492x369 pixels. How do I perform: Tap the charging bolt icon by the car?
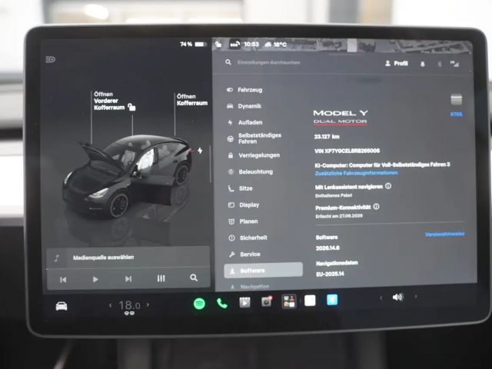tap(200, 151)
